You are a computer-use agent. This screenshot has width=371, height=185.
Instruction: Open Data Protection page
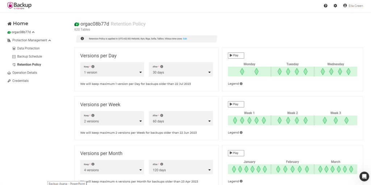pos(28,49)
